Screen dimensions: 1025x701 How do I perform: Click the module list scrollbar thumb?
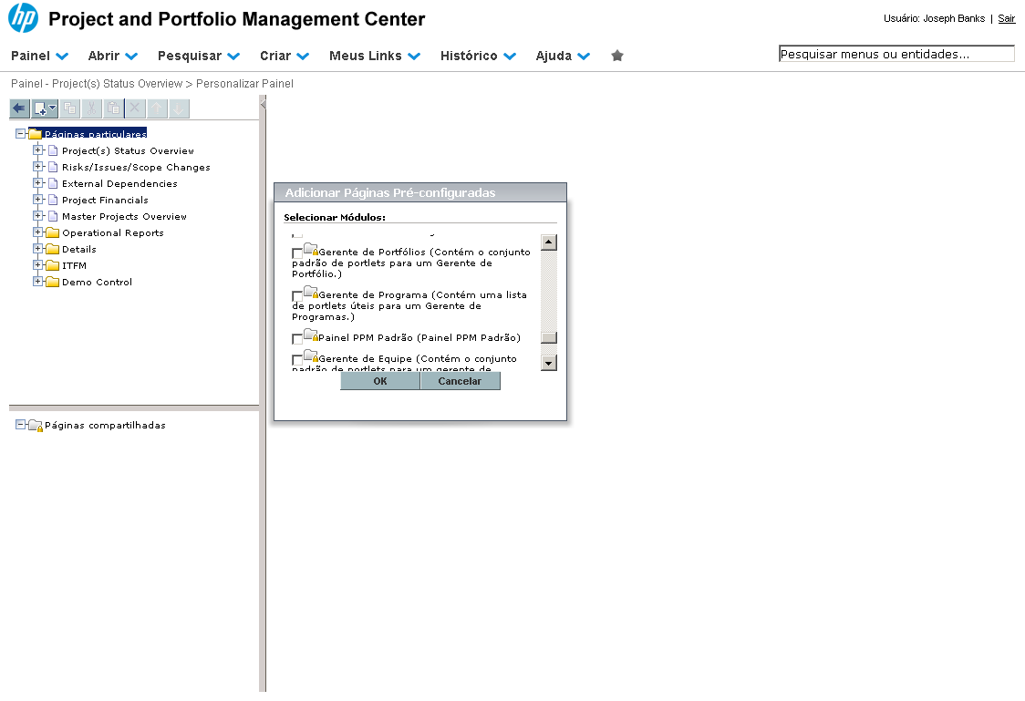point(548,337)
